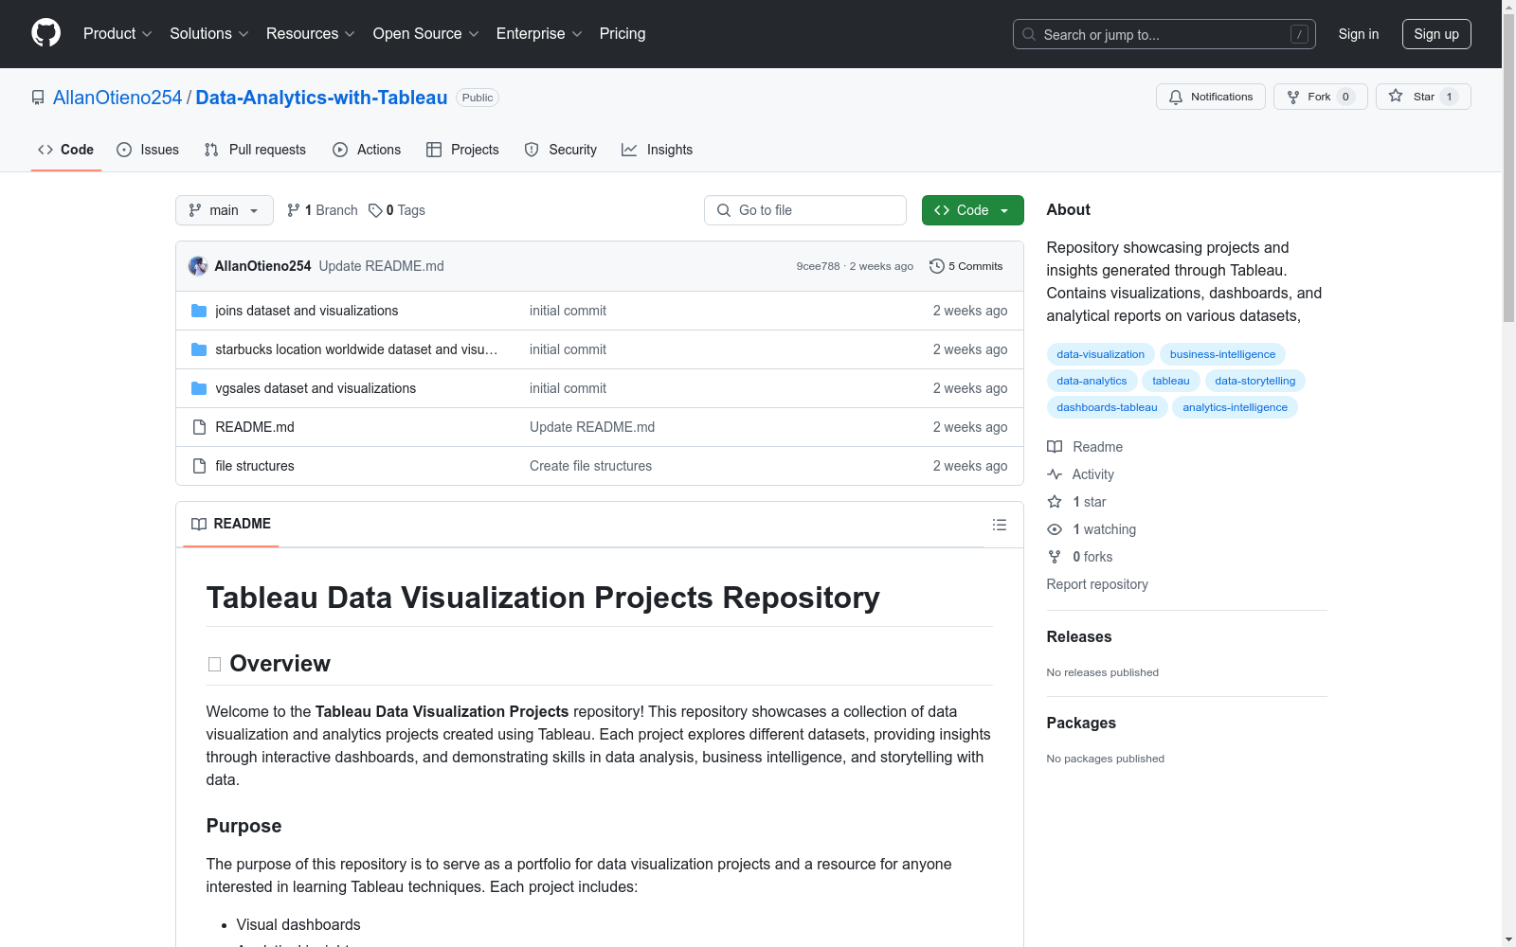
Task: Open the README outline list icon
Action: [999, 525]
